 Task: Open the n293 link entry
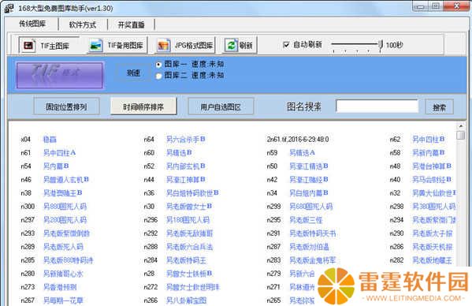coord(66,233)
